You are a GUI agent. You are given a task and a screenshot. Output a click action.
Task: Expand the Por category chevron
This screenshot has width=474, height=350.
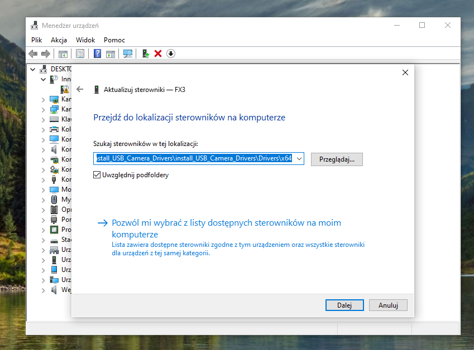[43, 220]
